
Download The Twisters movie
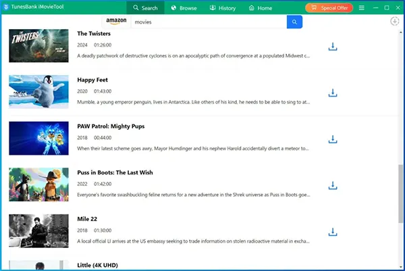point(332,47)
